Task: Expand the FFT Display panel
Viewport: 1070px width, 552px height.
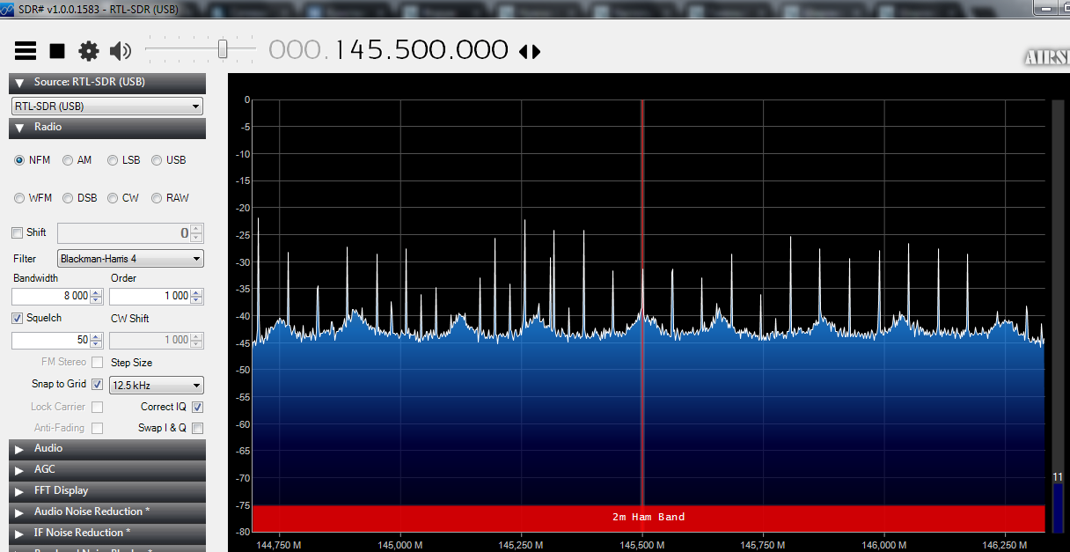Action: [107, 491]
